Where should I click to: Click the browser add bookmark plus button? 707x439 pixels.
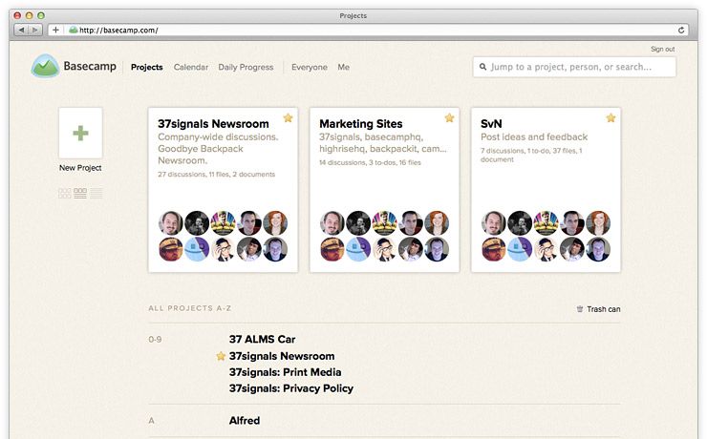tap(55, 31)
